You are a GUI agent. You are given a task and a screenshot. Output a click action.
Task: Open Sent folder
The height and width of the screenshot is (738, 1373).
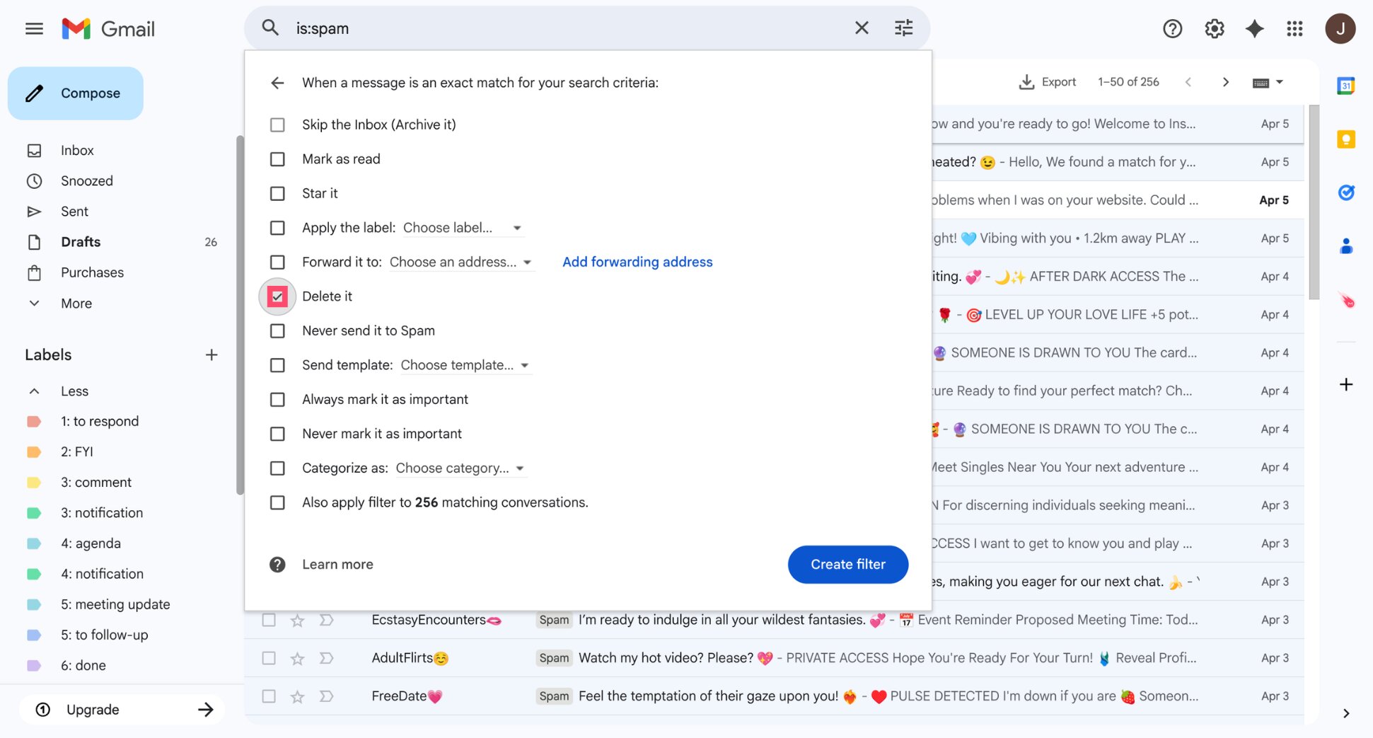coord(74,212)
